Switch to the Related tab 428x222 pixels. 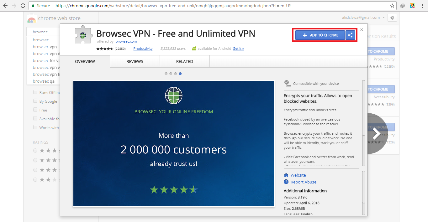[185, 61]
